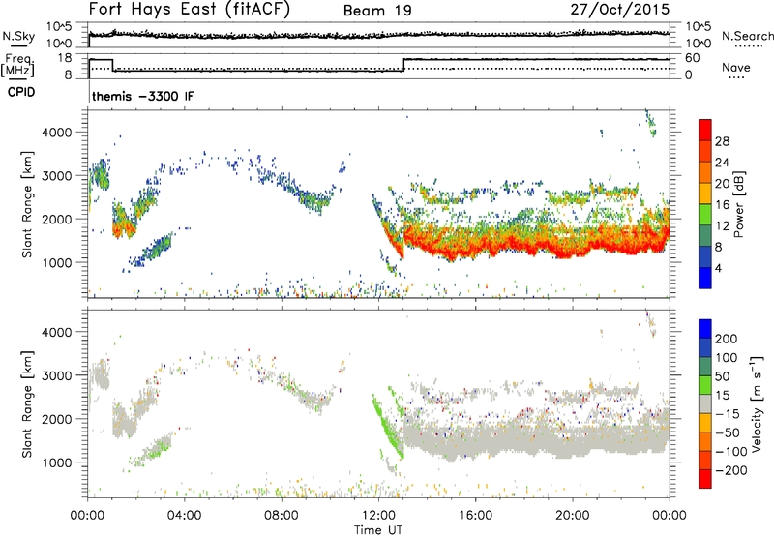
Task: Click '3000' on the velocity panel range axis
Action: tap(57, 375)
